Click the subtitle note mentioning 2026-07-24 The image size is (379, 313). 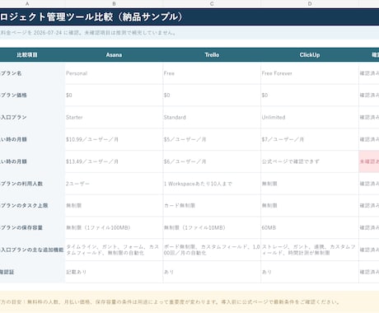[x=189, y=33]
